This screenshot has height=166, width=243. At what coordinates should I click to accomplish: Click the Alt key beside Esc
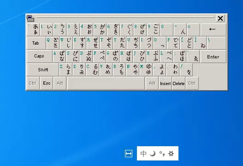coord(59,83)
